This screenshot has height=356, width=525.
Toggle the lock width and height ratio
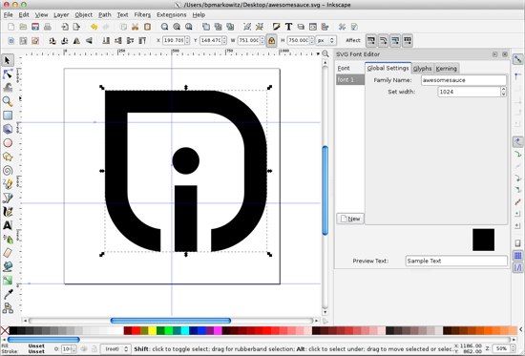271,40
